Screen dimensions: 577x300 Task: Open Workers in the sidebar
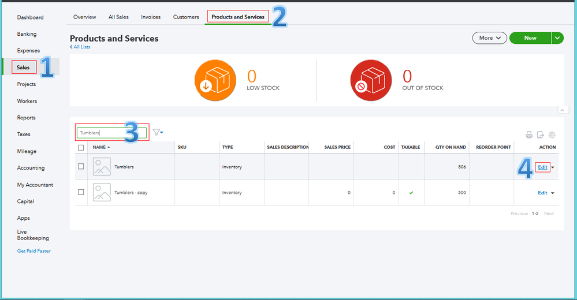(27, 101)
